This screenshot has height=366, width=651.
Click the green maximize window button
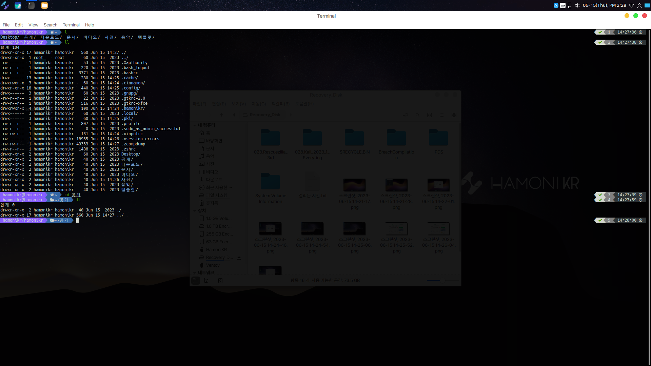pos(636,16)
